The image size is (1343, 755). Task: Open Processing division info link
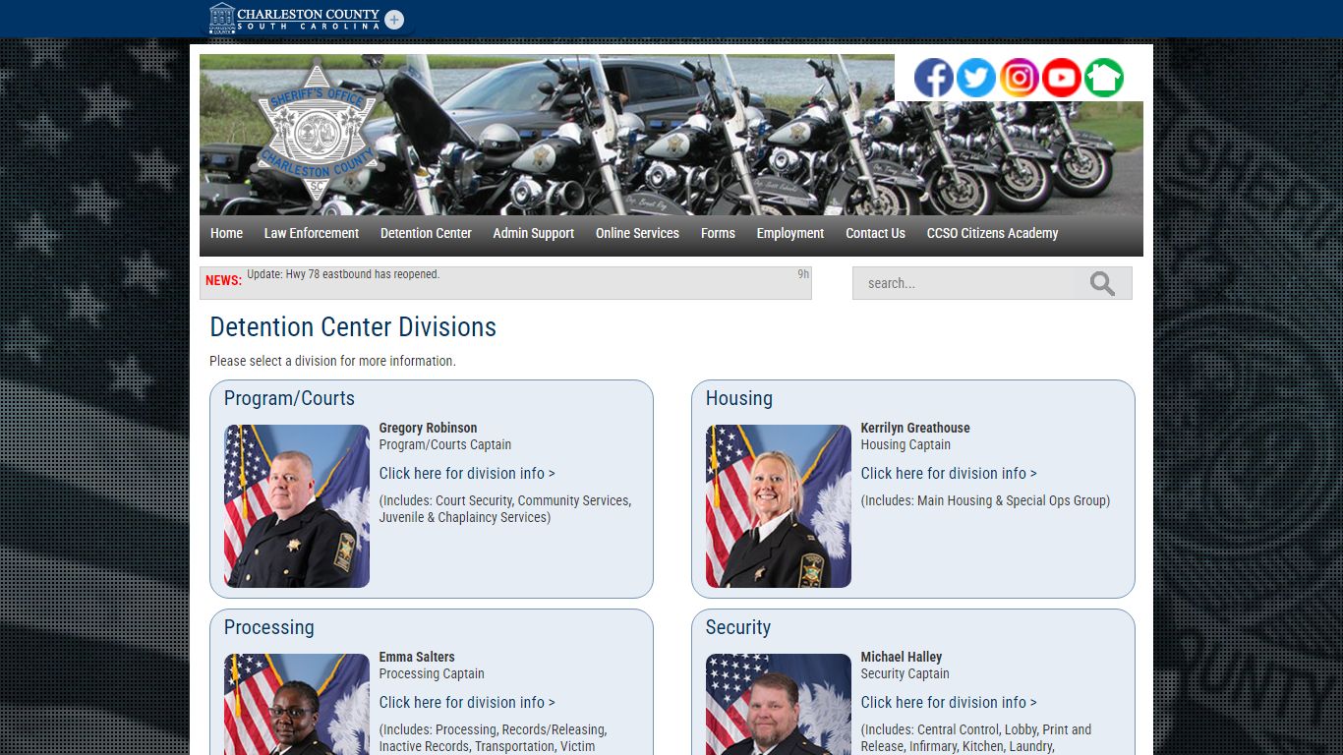tap(467, 702)
